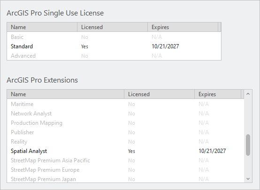Click the Yes value for Standard license

tap(84, 46)
